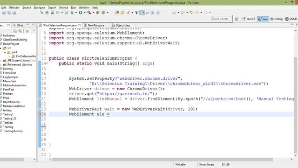Click the error marker at line 24
The image size is (298, 168).
coord(40,114)
